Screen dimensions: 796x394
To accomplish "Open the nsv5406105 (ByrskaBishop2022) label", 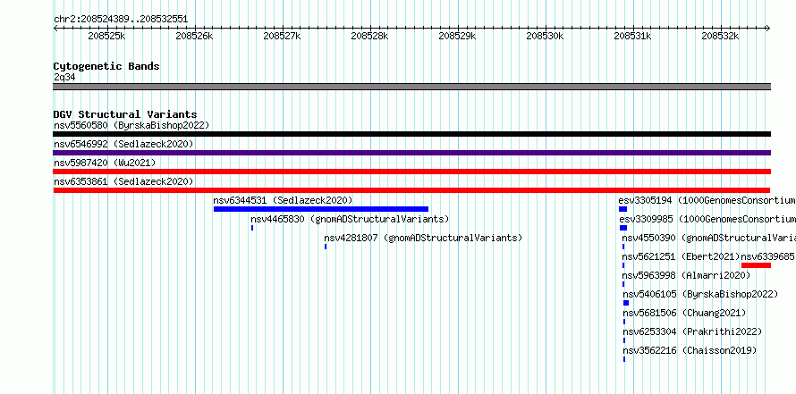I will (x=700, y=294).
